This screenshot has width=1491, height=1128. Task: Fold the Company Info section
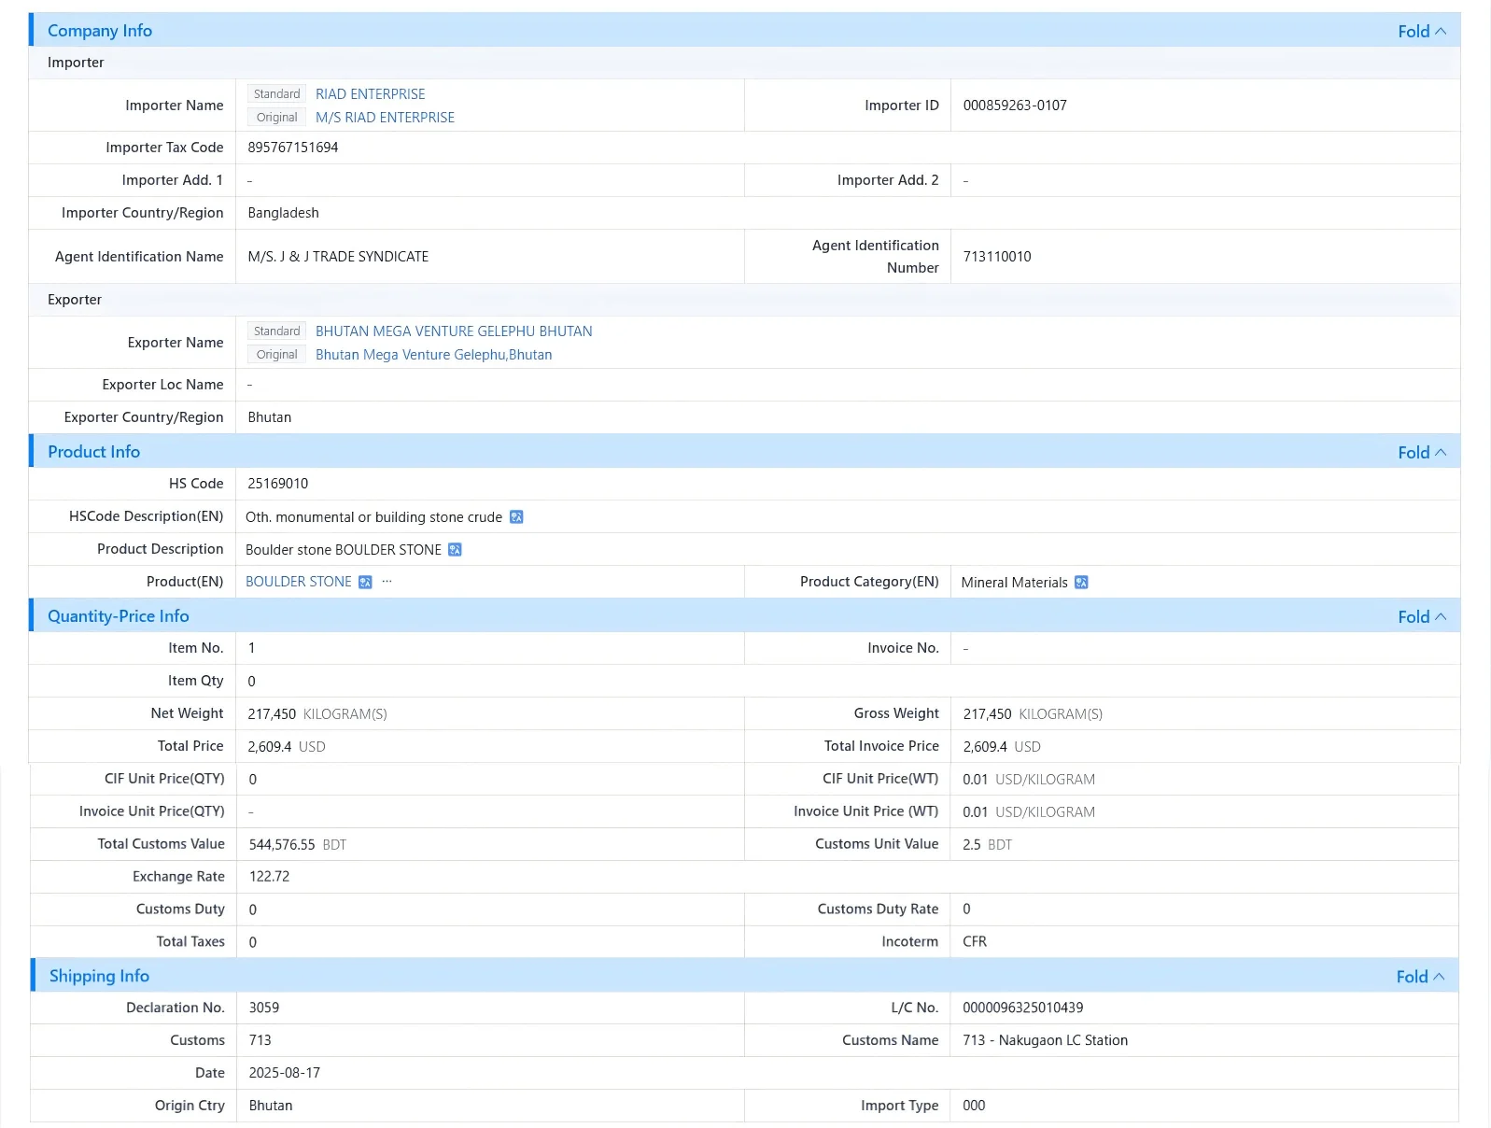(1422, 31)
